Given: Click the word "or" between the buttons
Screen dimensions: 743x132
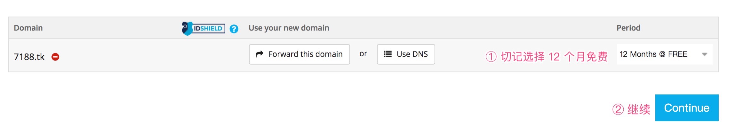Looking at the screenshot, I should [363, 54].
